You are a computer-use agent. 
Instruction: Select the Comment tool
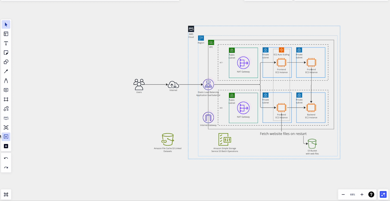[x=6, y=90]
